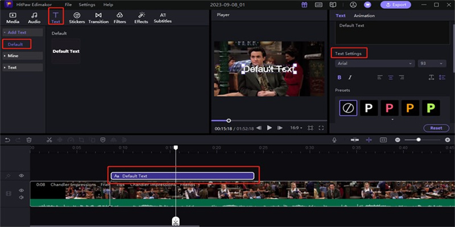Toggle italic text formatting
The width and height of the screenshot is (455, 227).
tap(350, 77)
